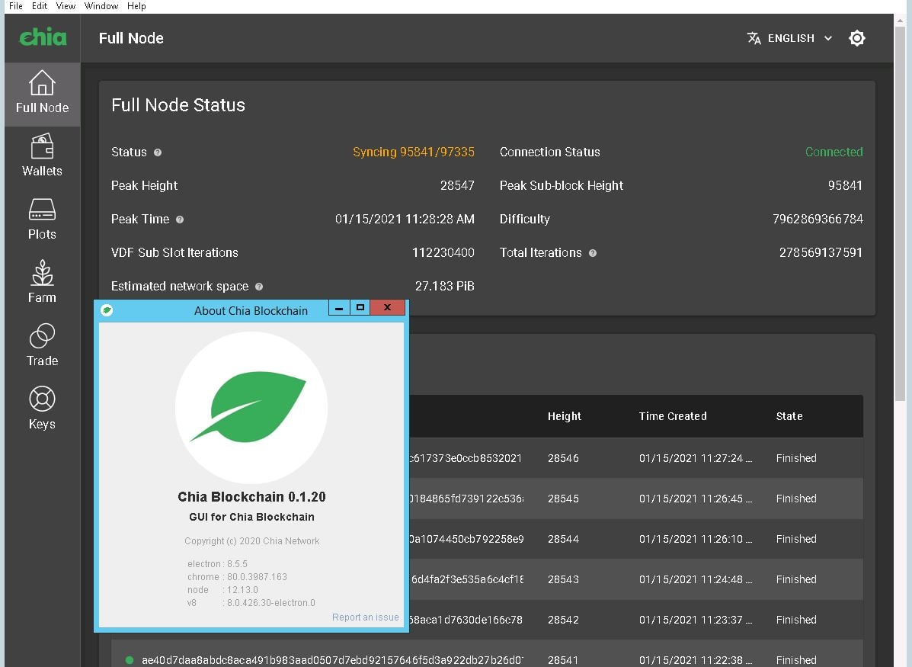The width and height of the screenshot is (912, 667).
Task: Click the Chia logo
Action: coord(43,37)
